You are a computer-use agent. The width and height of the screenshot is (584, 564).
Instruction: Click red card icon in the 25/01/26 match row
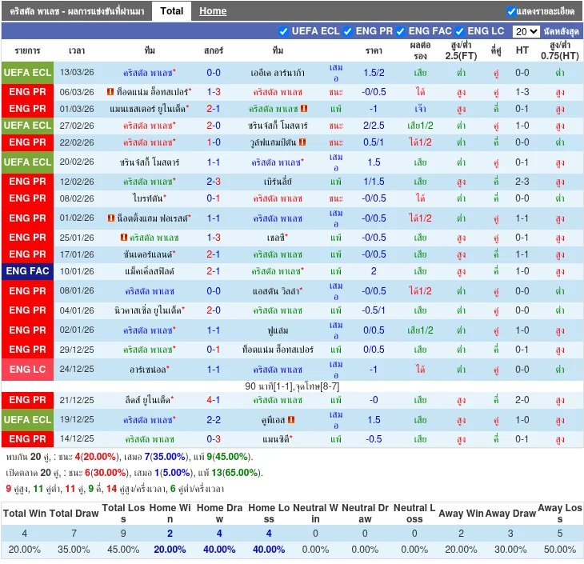tap(124, 238)
